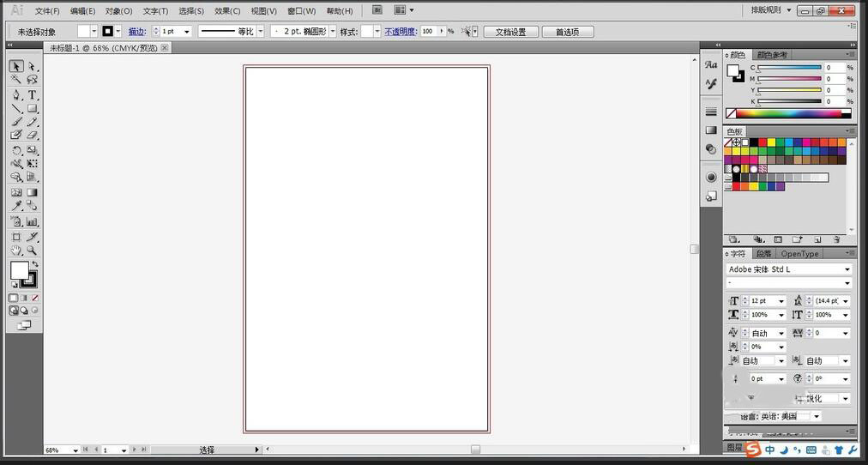This screenshot has width=868, height=465.
Task: Click the 首选项 button
Action: [x=568, y=32]
